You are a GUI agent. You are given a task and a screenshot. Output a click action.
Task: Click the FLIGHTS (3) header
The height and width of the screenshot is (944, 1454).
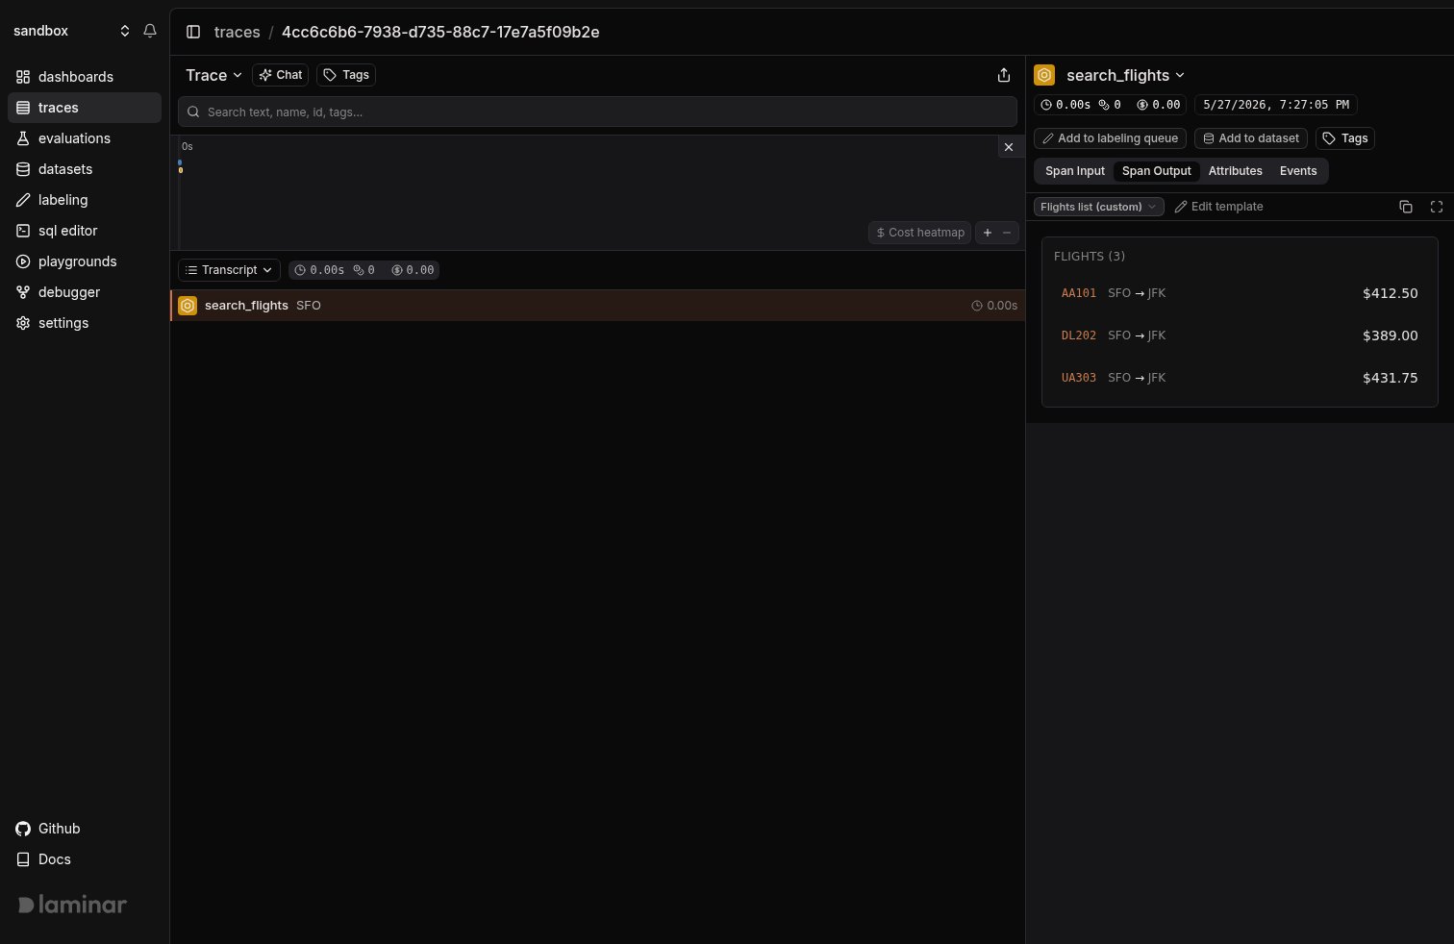coord(1090,257)
